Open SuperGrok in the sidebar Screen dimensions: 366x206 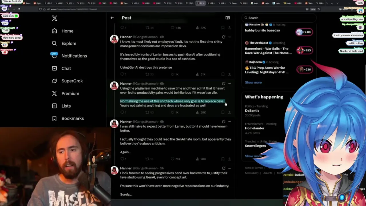67,81
